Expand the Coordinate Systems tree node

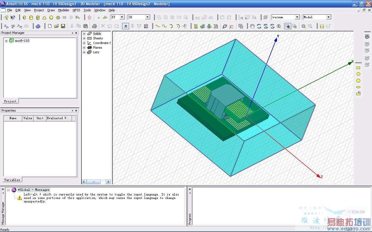[84, 43]
